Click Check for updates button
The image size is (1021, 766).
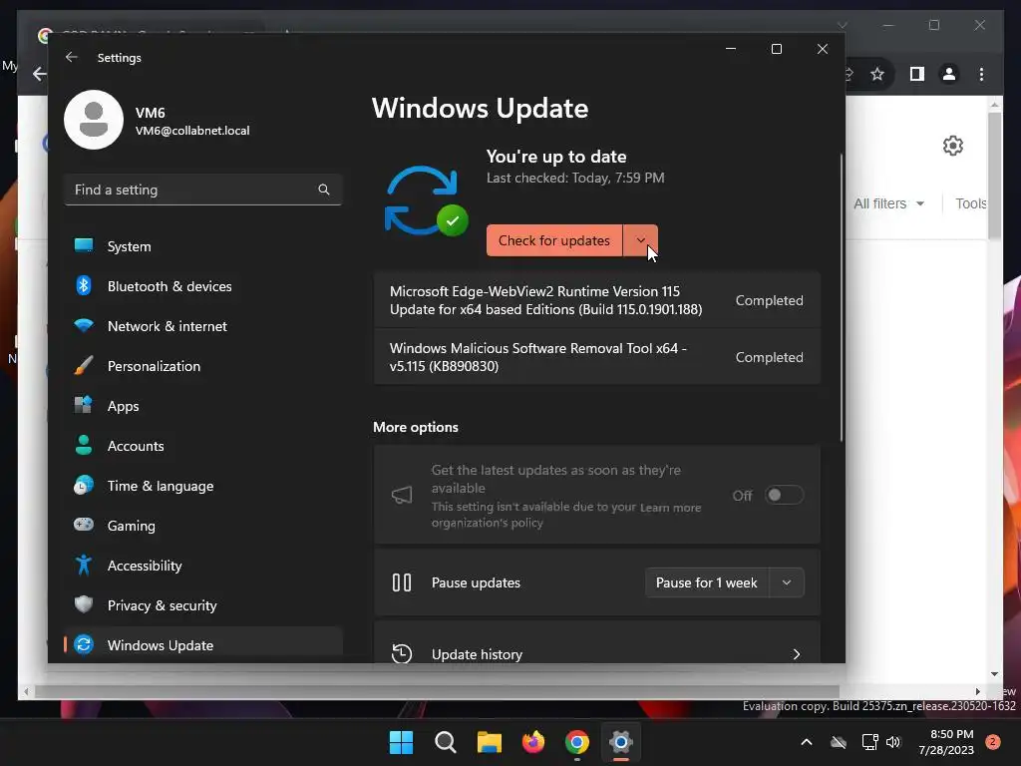pos(554,240)
